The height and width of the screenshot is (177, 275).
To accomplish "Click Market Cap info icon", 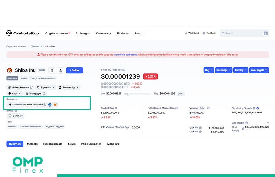I will (x=116, y=108).
